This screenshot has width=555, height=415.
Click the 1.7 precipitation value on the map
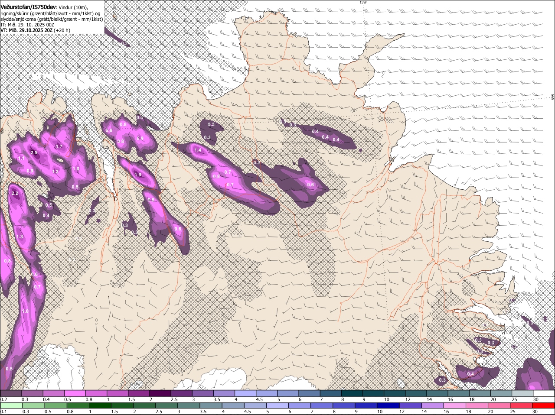click(59, 146)
